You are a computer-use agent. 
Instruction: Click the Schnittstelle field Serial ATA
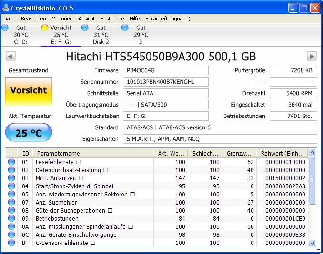166,93
